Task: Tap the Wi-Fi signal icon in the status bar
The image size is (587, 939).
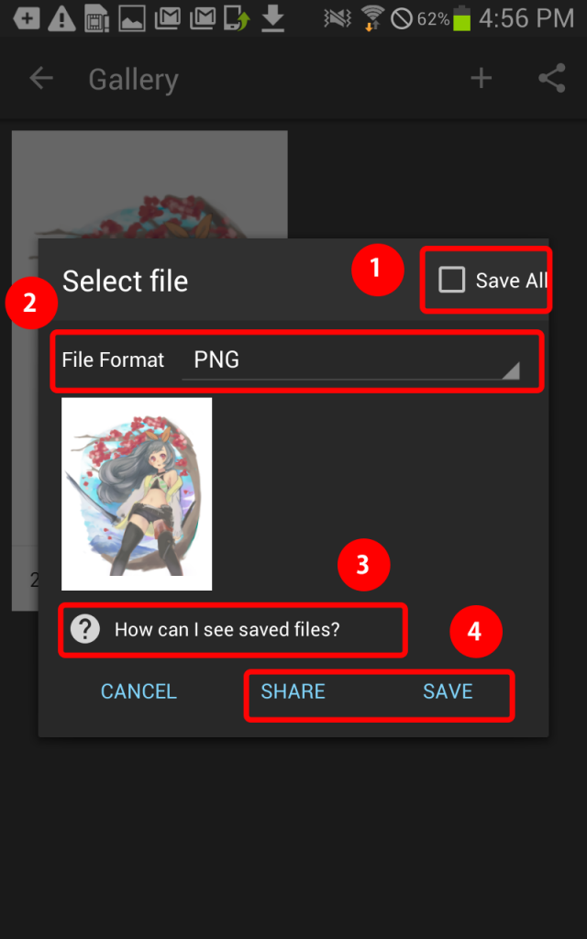Action: click(x=372, y=18)
